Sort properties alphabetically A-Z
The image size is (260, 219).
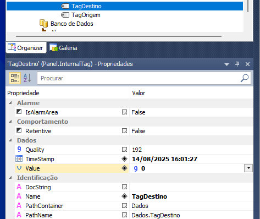point(27,78)
